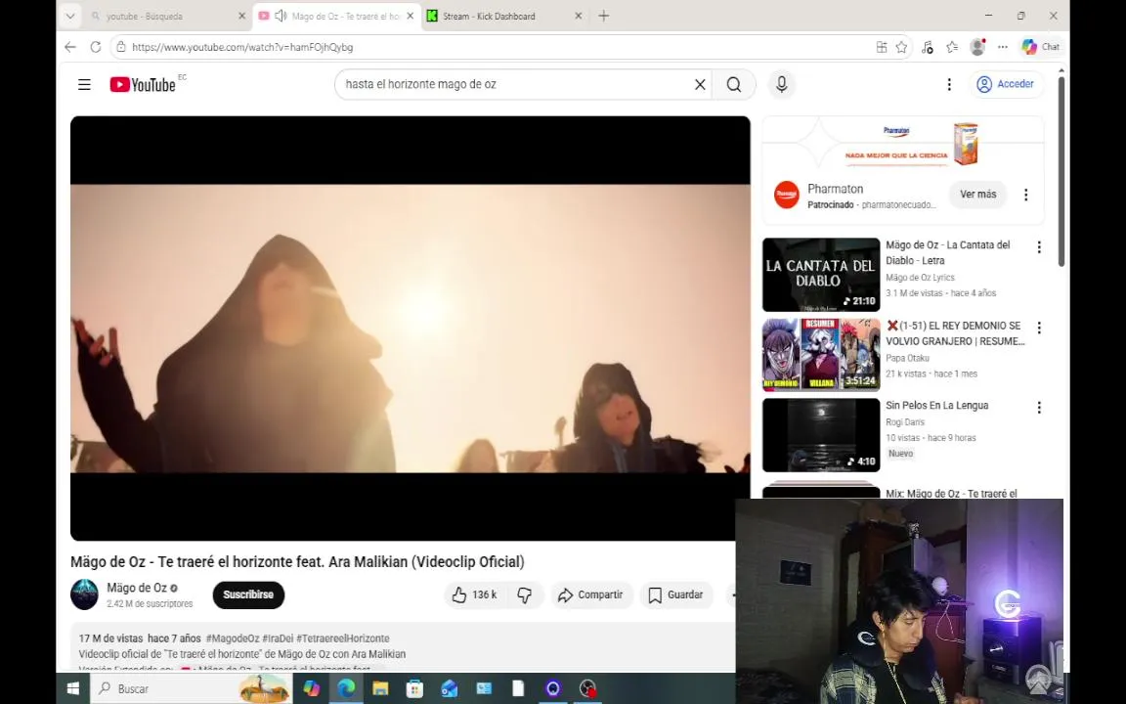Open File Explorer from the taskbar
Viewport: 1126px width, 704px height.
pyautogui.click(x=380, y=688)
